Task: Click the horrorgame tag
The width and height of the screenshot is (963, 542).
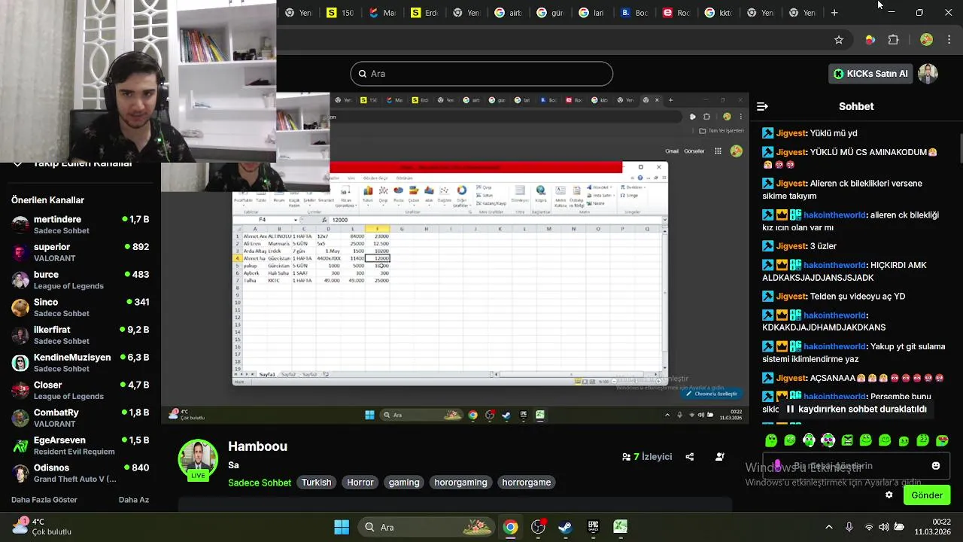Action: (527, 483)
